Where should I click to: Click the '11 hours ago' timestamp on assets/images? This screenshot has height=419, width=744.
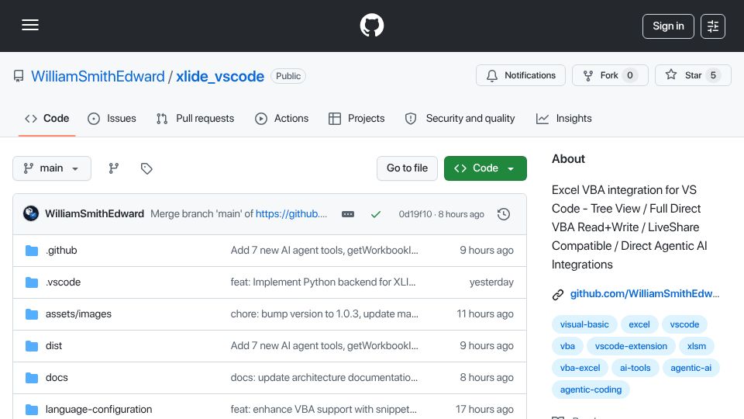pos(485,314)
